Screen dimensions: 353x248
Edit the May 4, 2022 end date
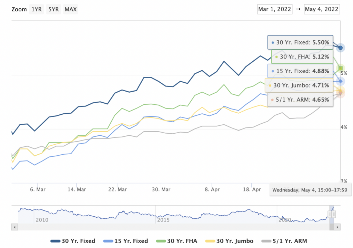pyautogui.click(x=322, y=9)
